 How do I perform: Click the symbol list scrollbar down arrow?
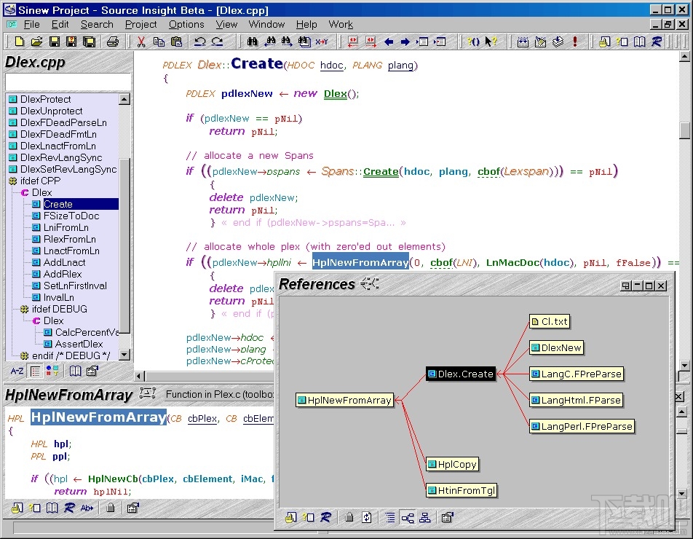click(124, 355)
